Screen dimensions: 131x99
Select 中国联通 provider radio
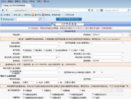tap(62, 90)
